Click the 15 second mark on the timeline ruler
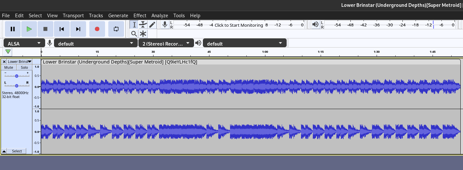 (97, 52)
